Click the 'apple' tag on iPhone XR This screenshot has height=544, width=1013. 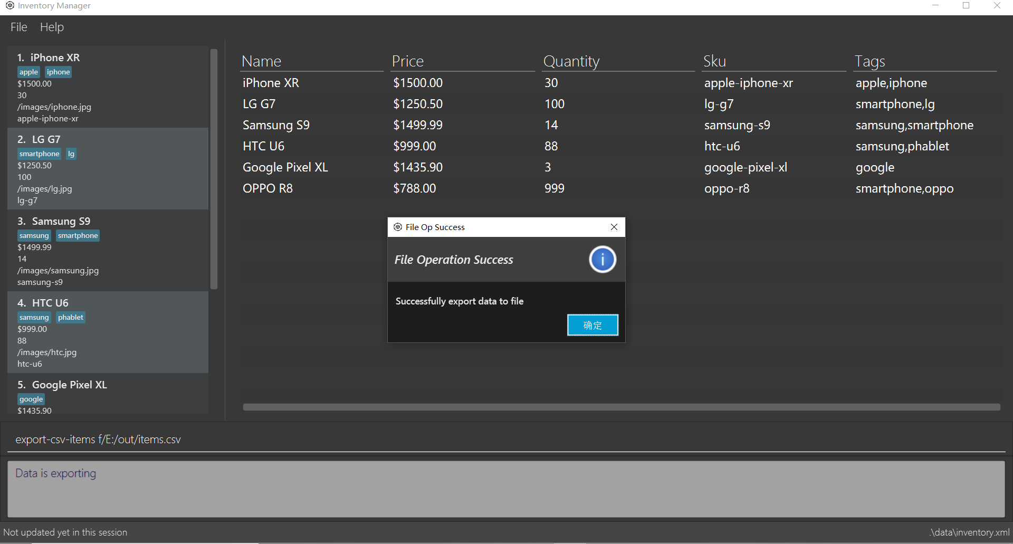28,72
